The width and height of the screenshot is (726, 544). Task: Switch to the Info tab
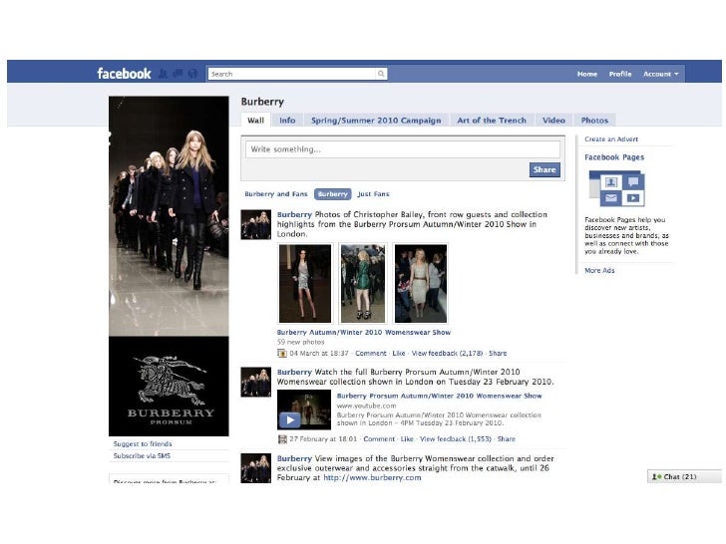click(x=287, y=121)
